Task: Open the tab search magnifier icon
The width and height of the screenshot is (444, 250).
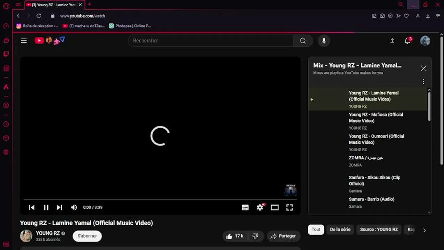Action: pos(401,5)
